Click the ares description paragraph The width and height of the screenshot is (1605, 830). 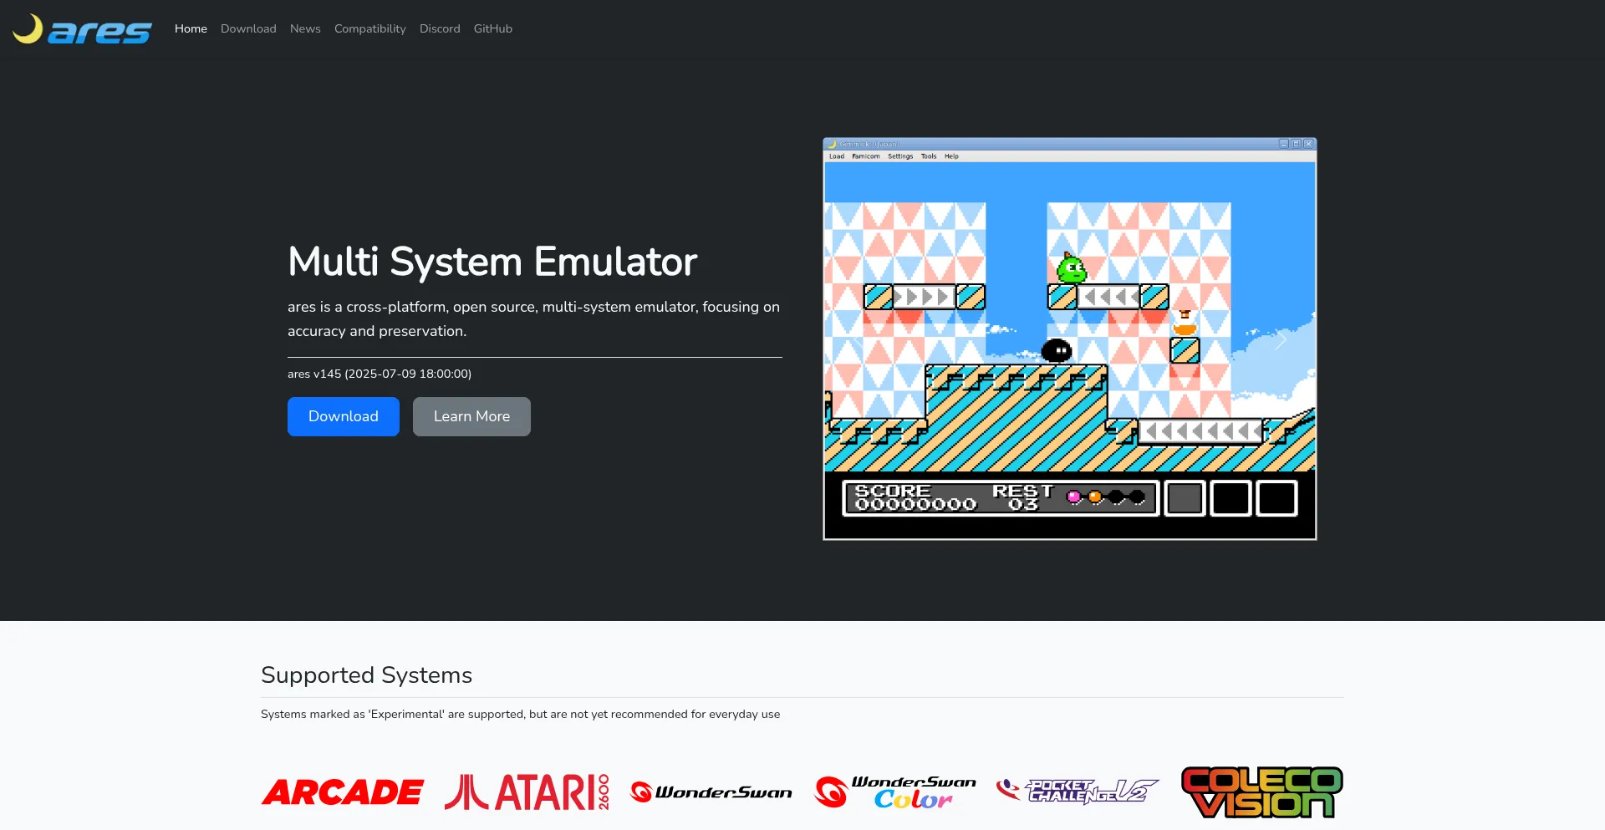(x=534, y=318)
